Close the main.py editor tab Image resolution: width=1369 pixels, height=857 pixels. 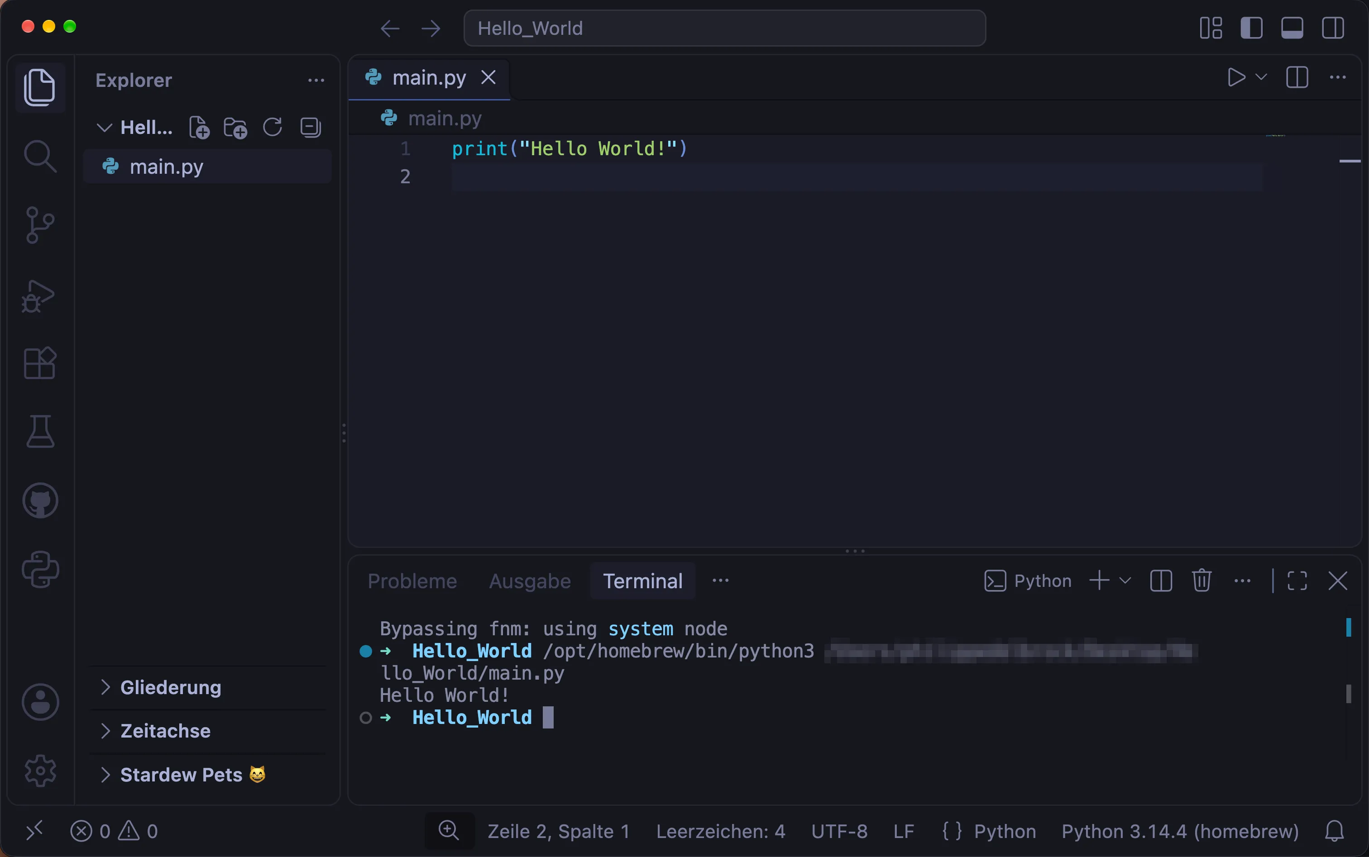point(488,77)
